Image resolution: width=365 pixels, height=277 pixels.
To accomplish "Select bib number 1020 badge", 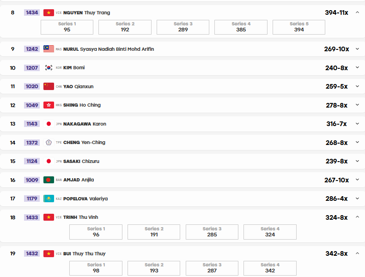I will 32,86.
